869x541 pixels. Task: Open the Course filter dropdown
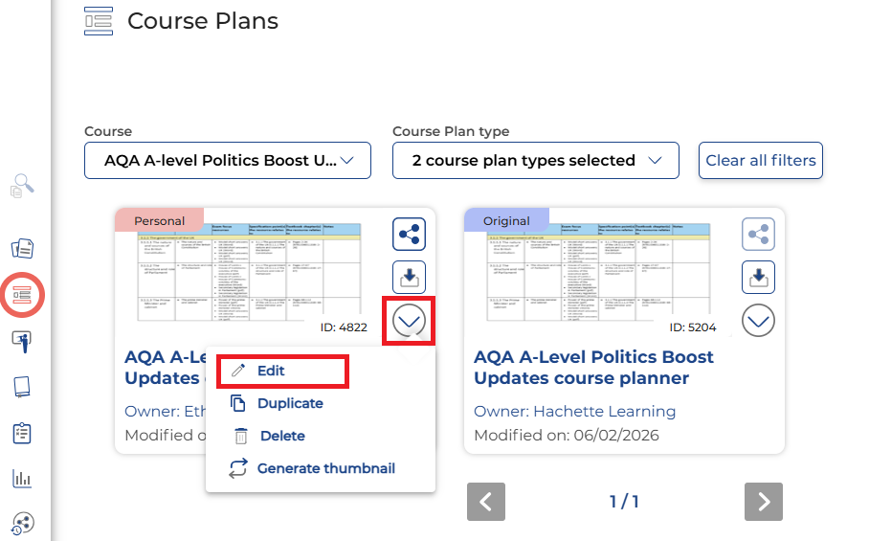tap(228, 161)
